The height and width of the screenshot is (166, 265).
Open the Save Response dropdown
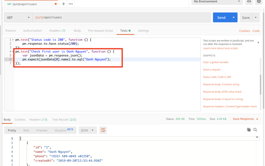[x=245, y=119]
